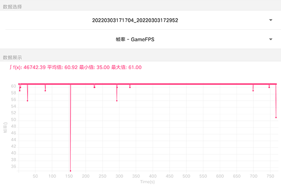Image resolution: width=281 pixels, height=187 pixels.
Task: Click the 59 FPS dip point near 80 seconds
Action: (x=45, y=90)
